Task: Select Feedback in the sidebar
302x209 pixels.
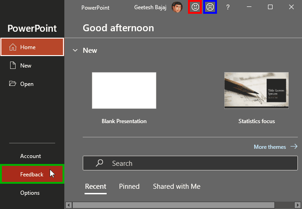Action: click(32, 174)
